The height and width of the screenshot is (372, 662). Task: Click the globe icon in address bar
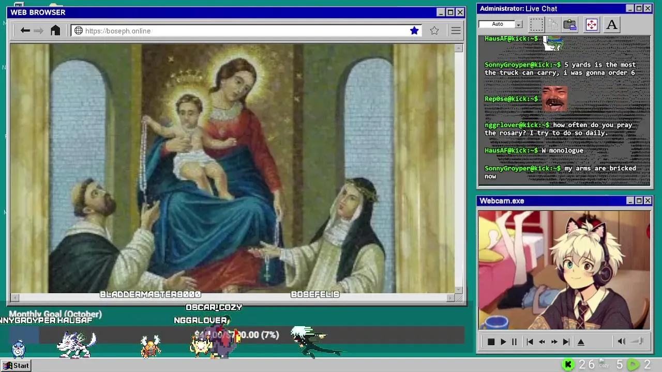tap(79, 31)
